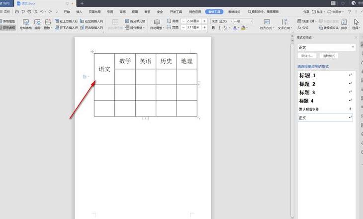Image resolution: width=363 pixels, height=219 pixels.
Task: Apply Italic formatting with I icon
Action: coord(219,28)
